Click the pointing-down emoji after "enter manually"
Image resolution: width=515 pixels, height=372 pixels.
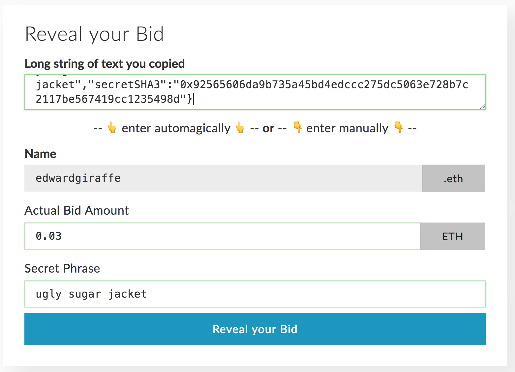point(399,127)
